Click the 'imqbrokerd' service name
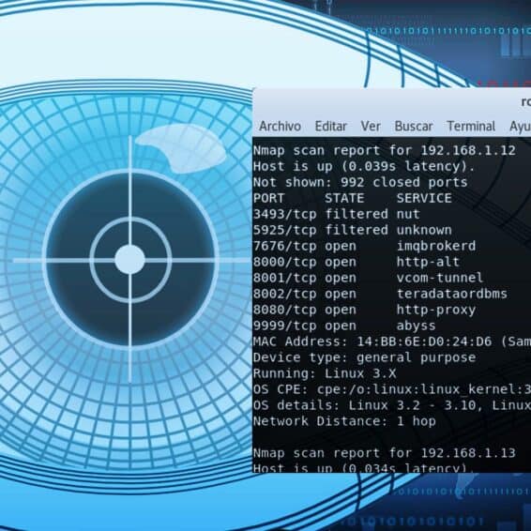Screen dimensions: 531x531 436,246
